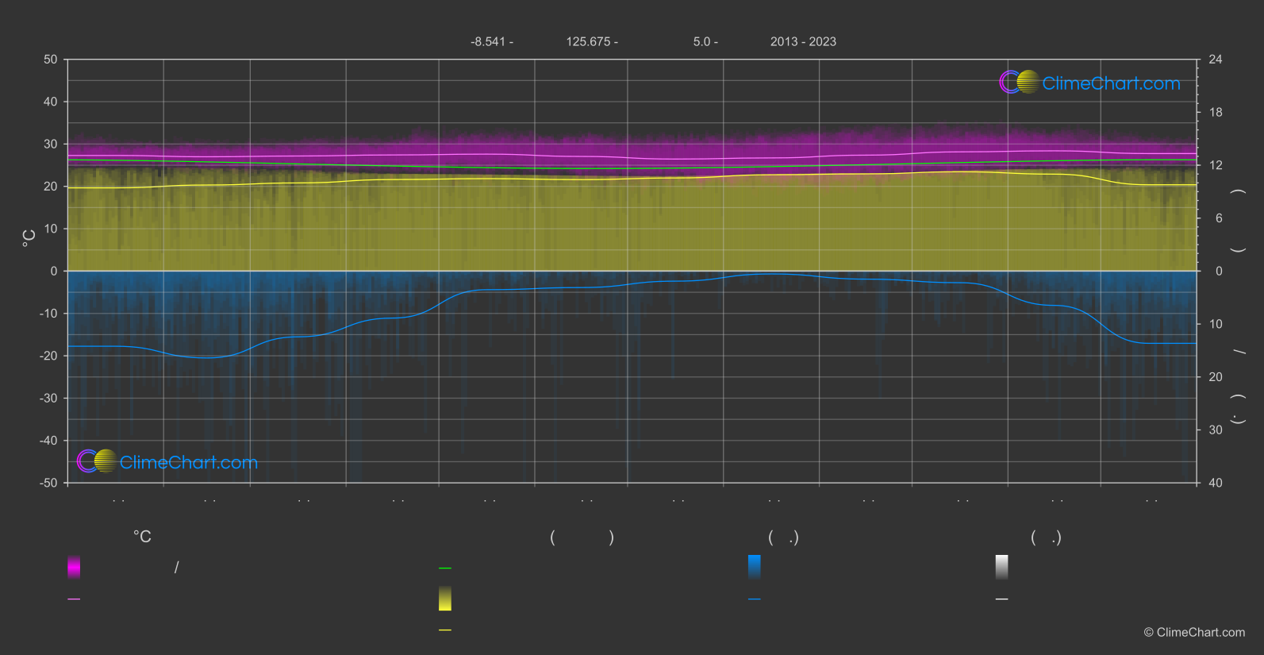Click the white gradient snow legend swatch

1002,567
